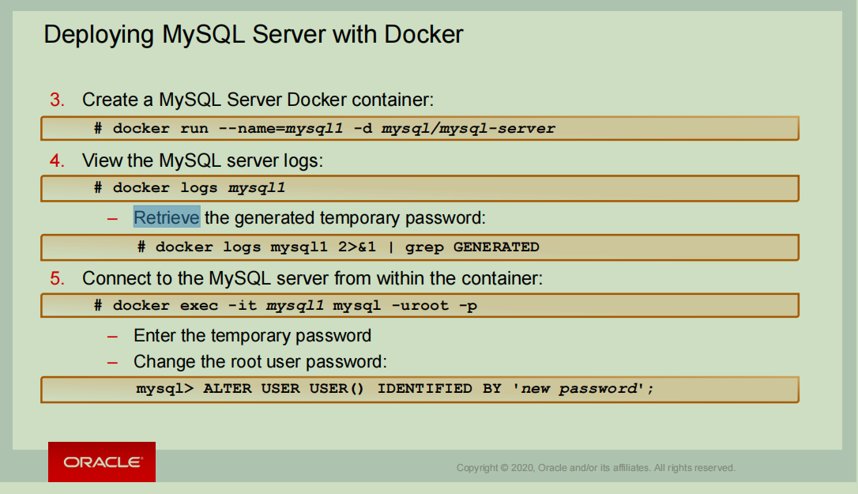Click the 'grep GENERATED' command line
Image resolution: width=858 pixels, height=494 pixels.
pyautogui.click(x=420, y=247)
